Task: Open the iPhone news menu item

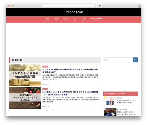Action: coord(66,19)
